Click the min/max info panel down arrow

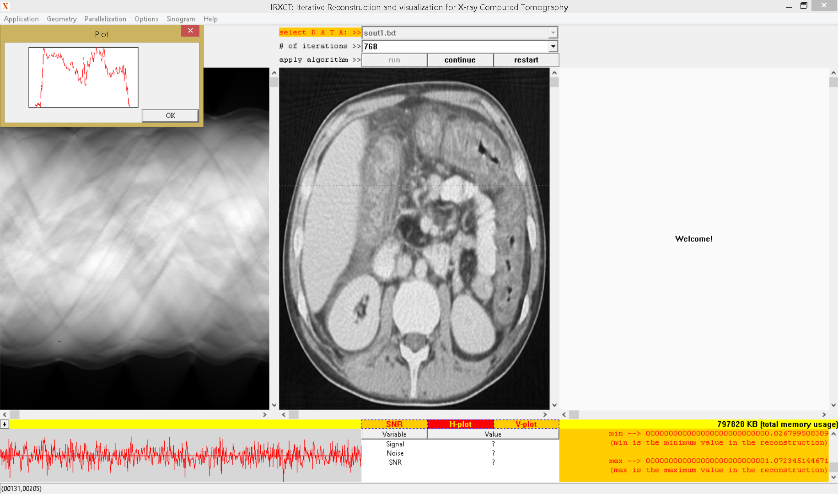click(x=833, y=477)
